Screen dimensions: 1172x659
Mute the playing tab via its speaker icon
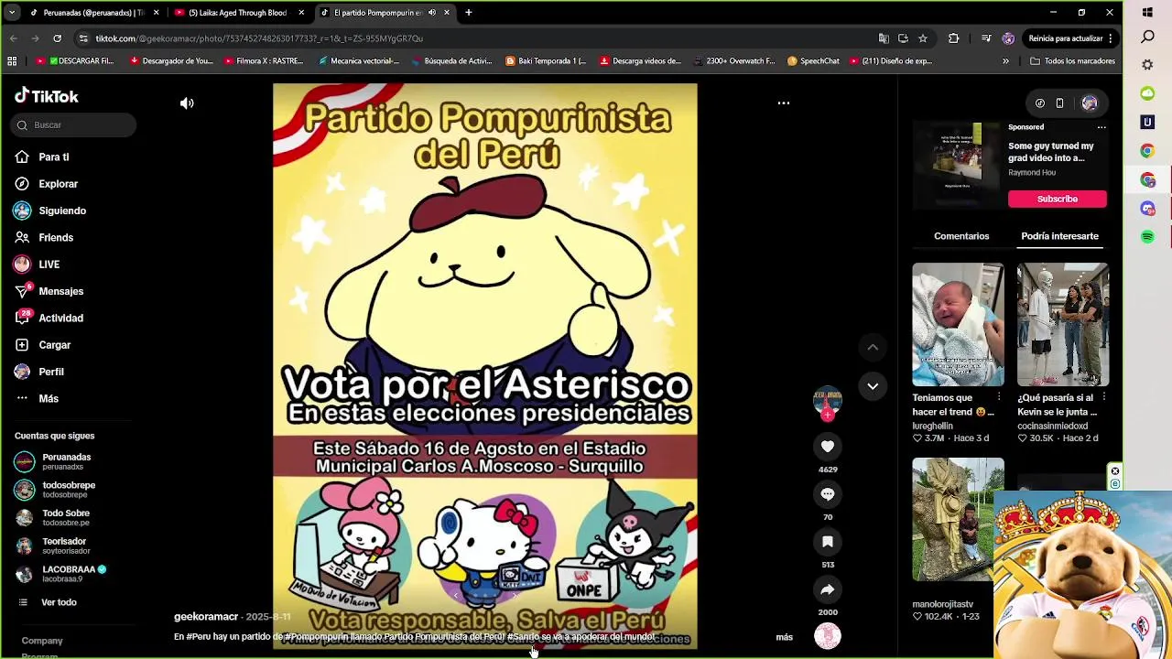tap(432, 13)
